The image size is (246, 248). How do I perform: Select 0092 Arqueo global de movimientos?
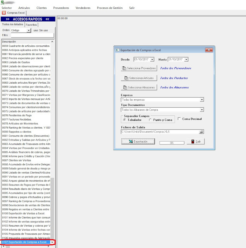[26, 181]
